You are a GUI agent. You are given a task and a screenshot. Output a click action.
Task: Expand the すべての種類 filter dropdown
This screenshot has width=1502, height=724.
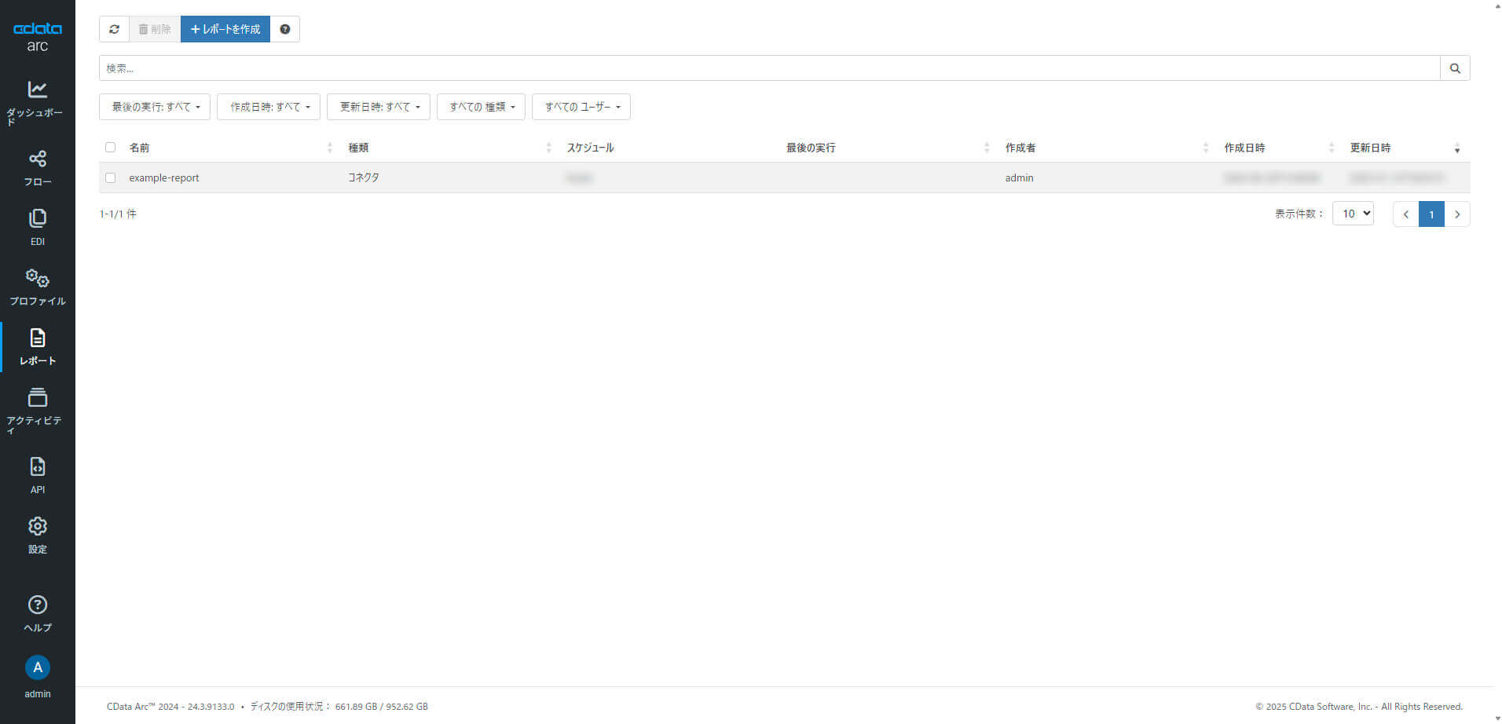coord(481,107)
